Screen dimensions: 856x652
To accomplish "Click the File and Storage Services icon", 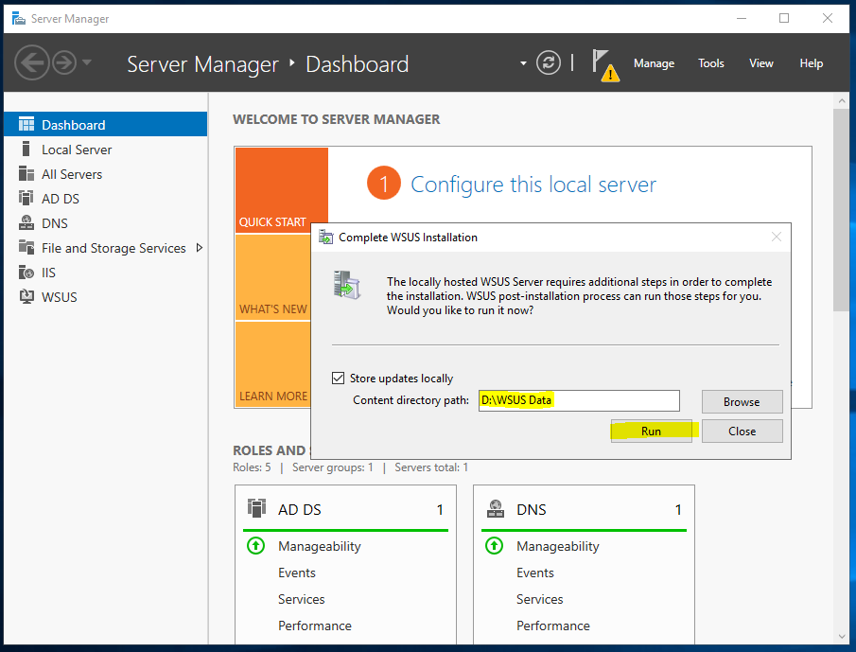I will (x=26, y=247).
